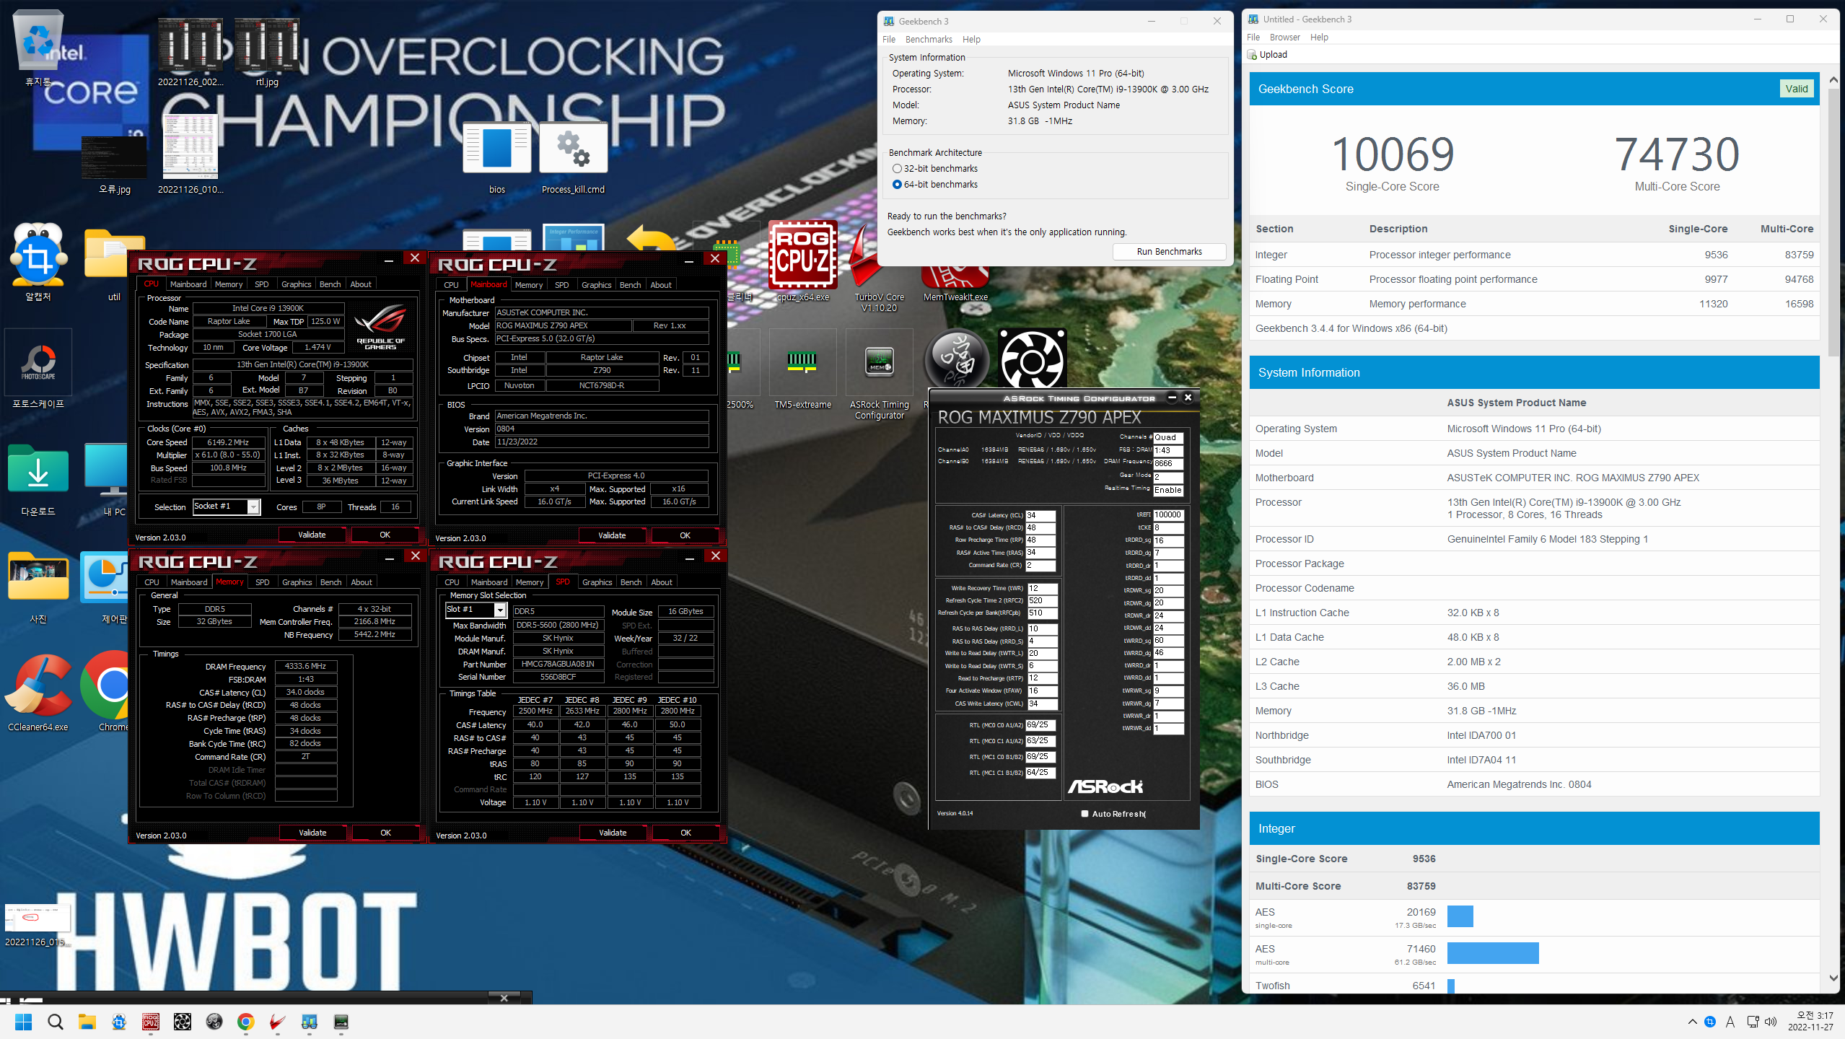Click OK in the CPU-Z Mainboard window
This screenshot has height=1039, width=1845.
685,535
